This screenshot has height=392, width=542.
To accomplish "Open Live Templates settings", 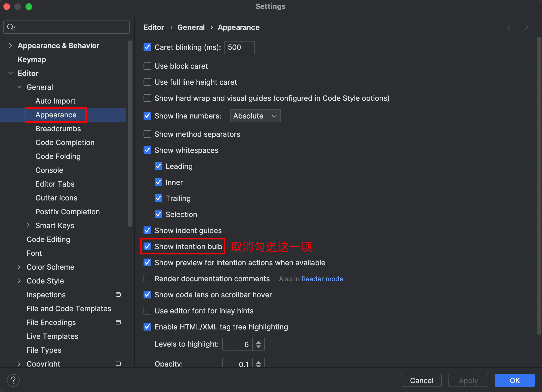I will [52, 336].
